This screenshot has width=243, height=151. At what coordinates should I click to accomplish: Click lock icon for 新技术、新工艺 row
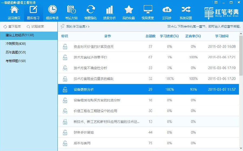pyautogui.click(x=65, y=122)
